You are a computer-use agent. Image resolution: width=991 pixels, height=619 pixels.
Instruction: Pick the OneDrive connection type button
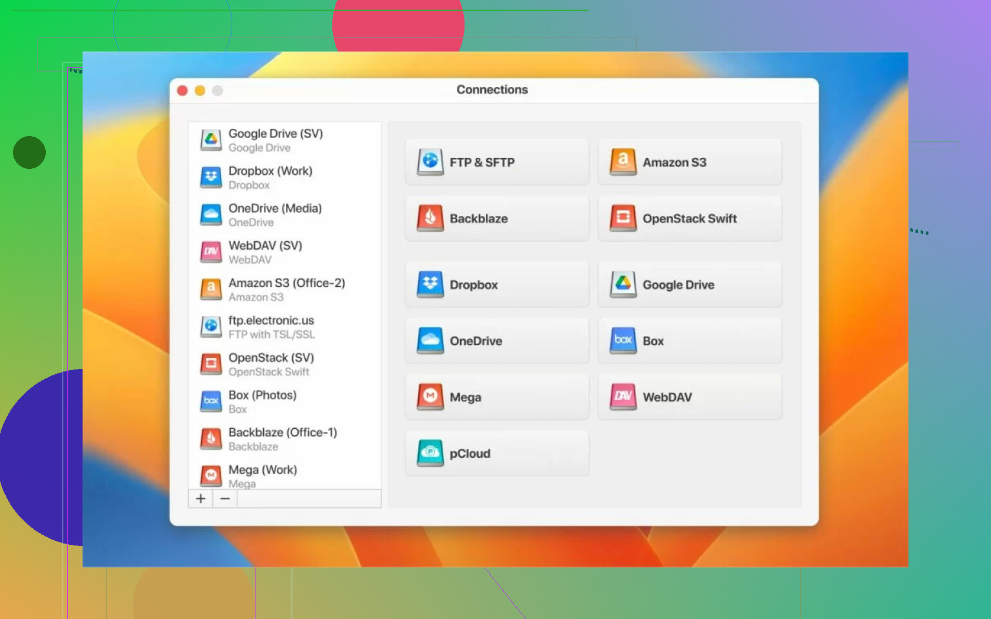pyautogui.click(x=497, y=340)
